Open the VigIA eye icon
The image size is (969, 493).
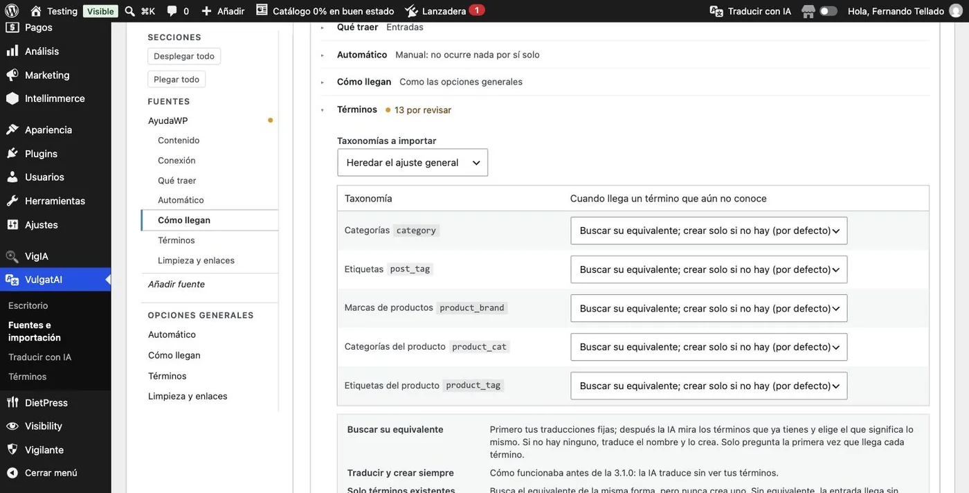[12, 256]
